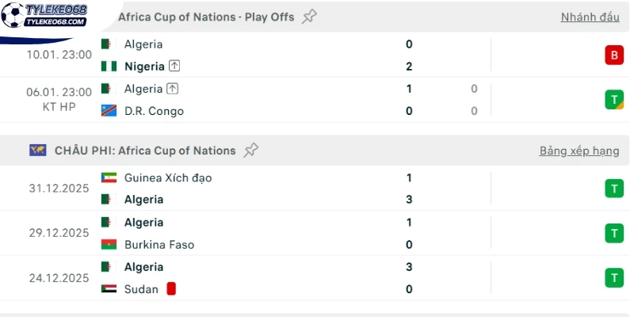Click the world map icon before CHÂU PHI
This screenshot has width=634, height=317.
pos(37,151)
